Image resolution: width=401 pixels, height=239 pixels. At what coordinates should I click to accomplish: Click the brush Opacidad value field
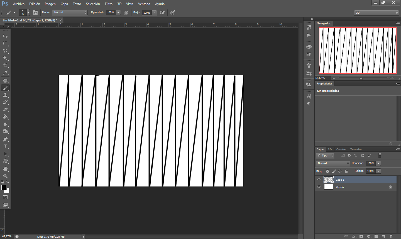pos(111,13)
